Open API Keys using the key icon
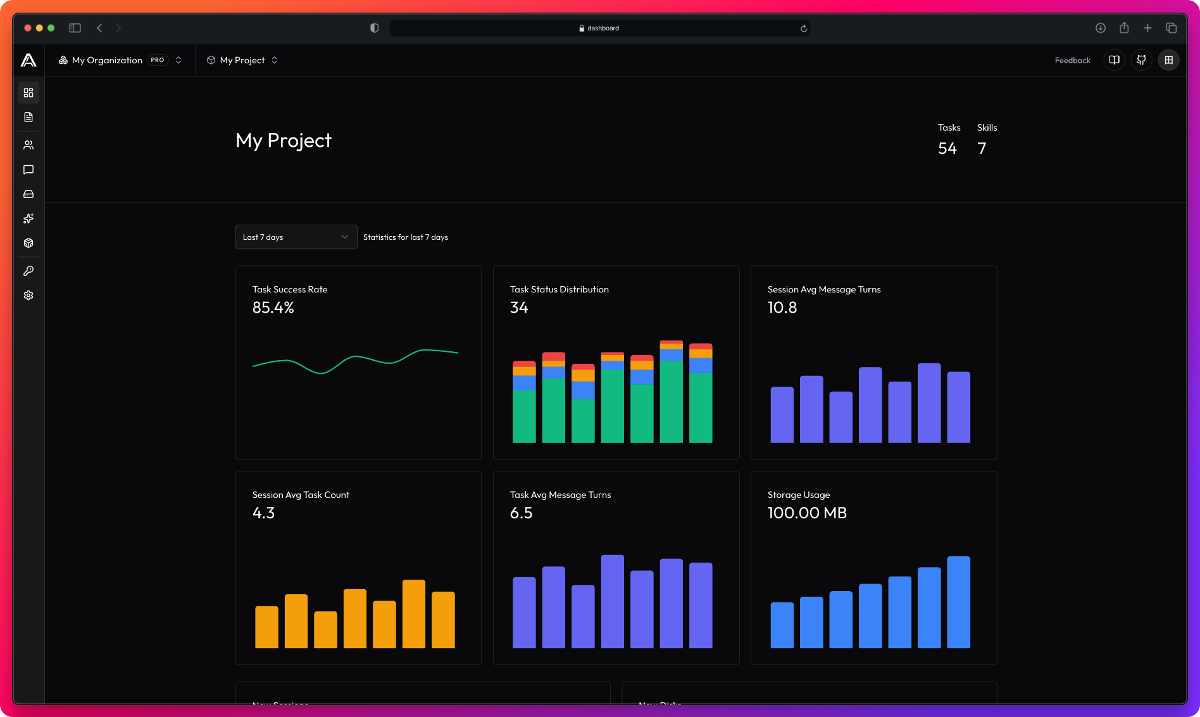 (28, 271)
